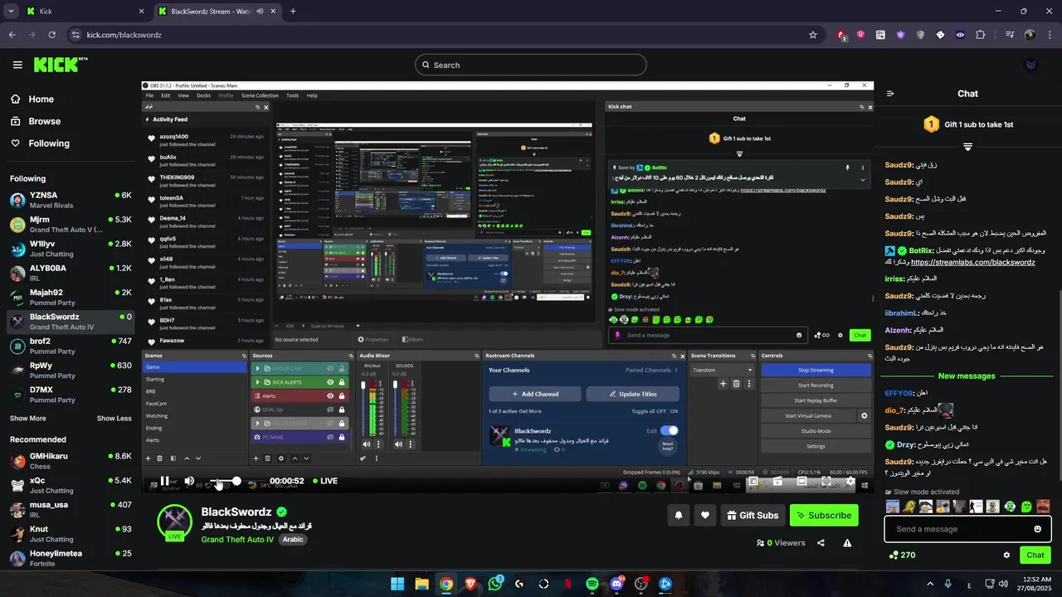The height and width of the screenshot is (597, 1062).
Task: Click the share stream icon
Action: pyautogui.click(x=821, y=543)
